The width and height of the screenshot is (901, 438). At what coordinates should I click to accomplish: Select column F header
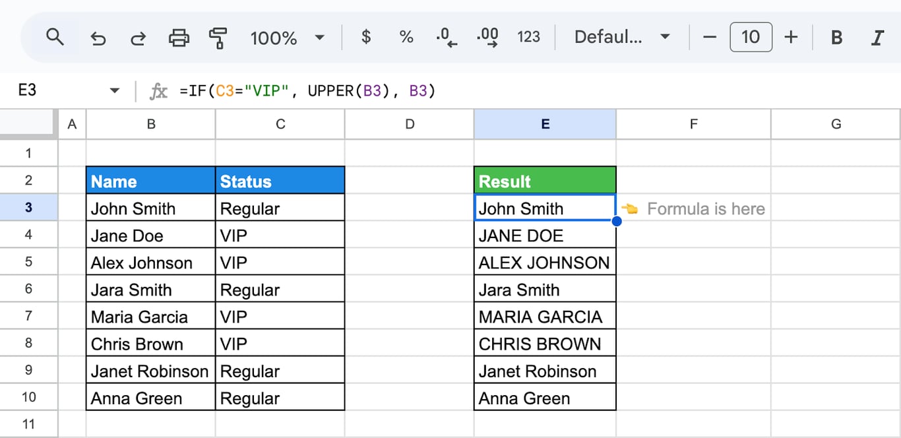[693, 124]
